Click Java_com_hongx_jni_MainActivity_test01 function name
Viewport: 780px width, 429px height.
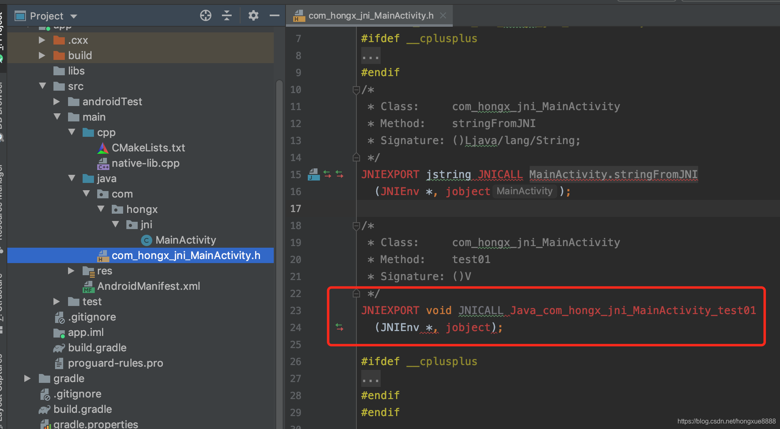633,310
